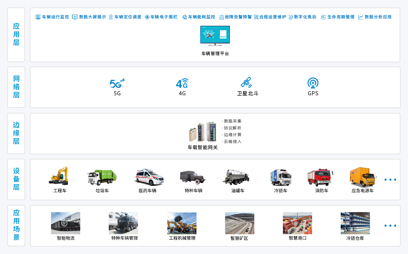This screenshot has height=254, width=408.
Task: Expand more vehicles via 设备层 ellipsis
Action: 390,180
